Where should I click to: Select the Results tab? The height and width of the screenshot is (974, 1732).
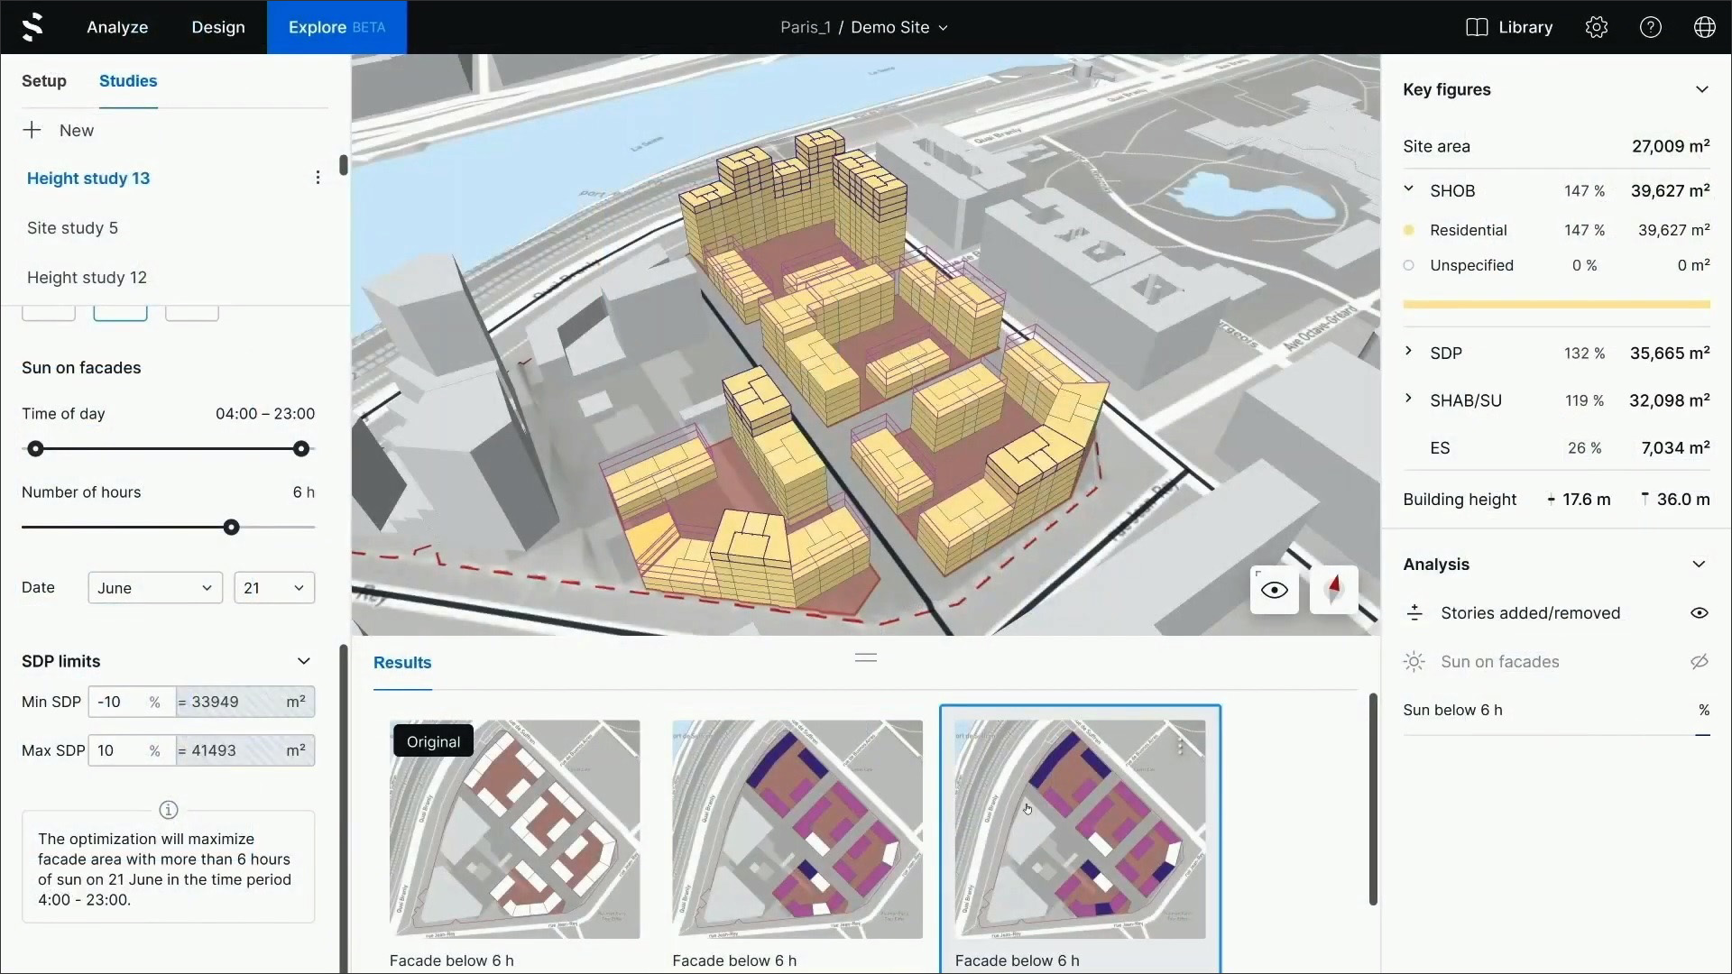tap(402, 663)
